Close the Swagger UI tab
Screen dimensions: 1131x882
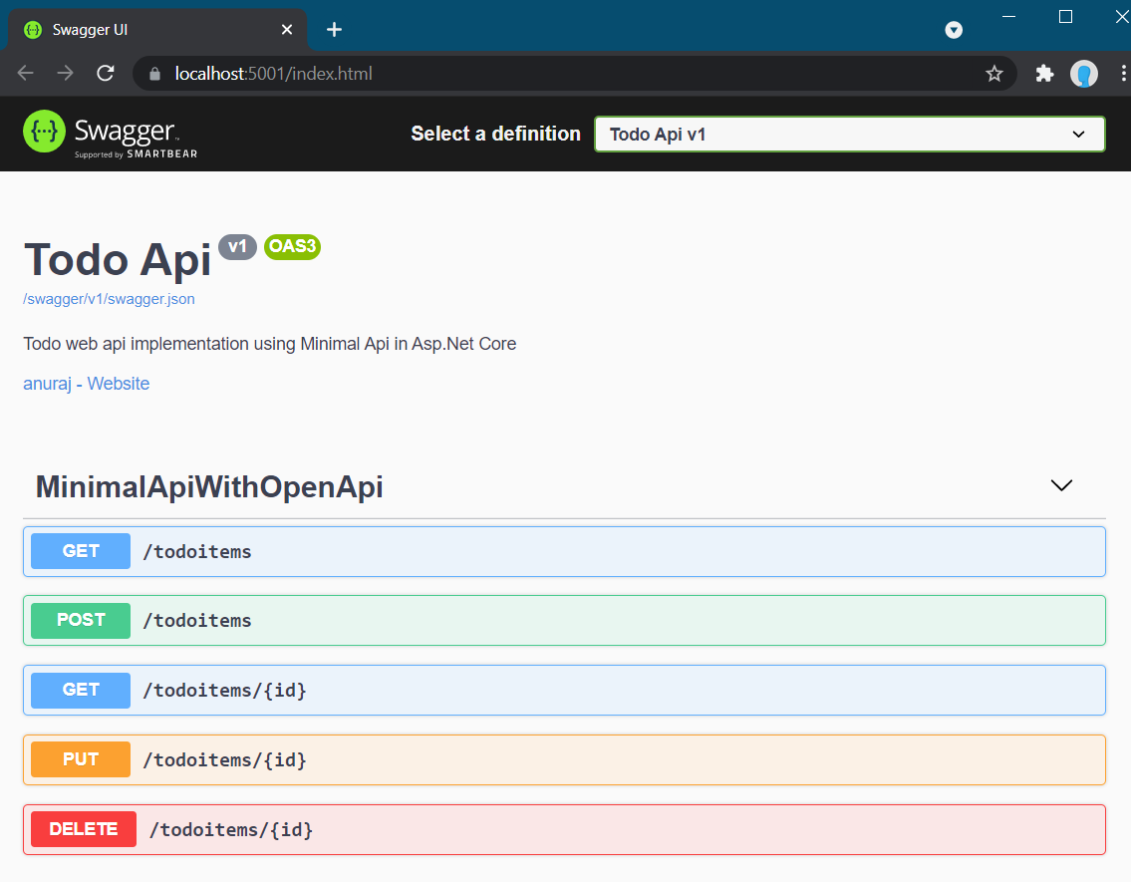(x=286, y=30)
